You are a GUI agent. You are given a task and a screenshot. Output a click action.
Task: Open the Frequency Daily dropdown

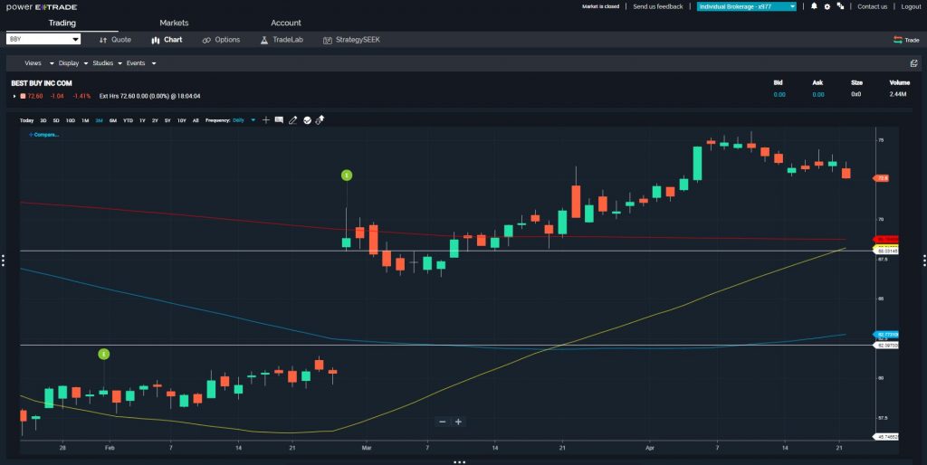pyautogui.click(x=244, y=120)
